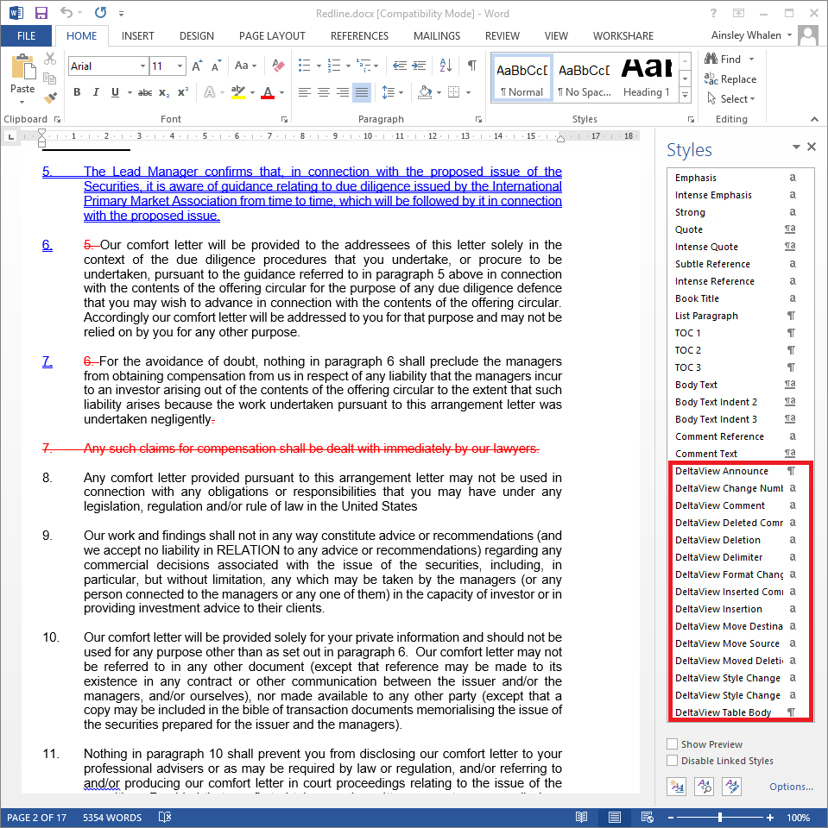
Task: Apply the Heading 1 style from gallery
Action: 647,78
